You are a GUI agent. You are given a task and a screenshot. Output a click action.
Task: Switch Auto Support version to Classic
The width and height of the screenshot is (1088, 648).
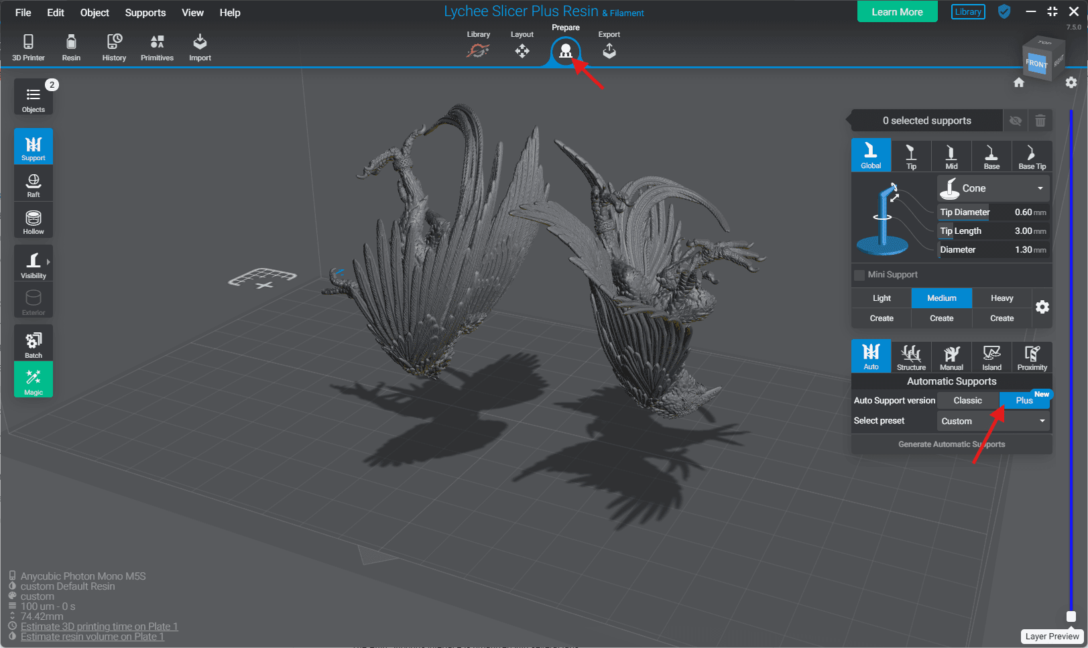tap(967, 401)
